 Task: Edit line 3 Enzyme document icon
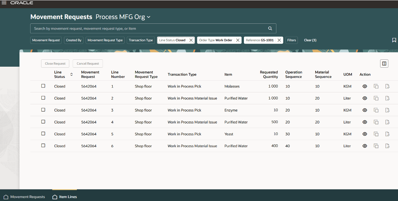(x=387, y=110)
